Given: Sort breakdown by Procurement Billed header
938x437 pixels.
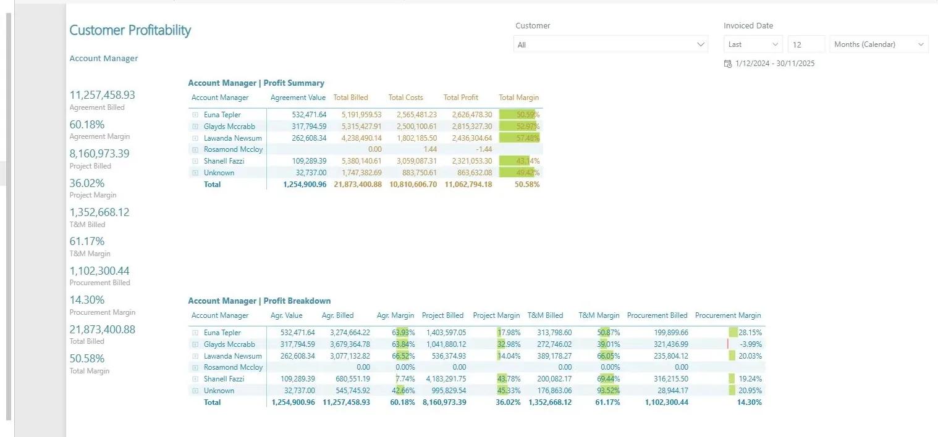Looking at the screenshot, I should pyautogui.click(x=657, y=315).
